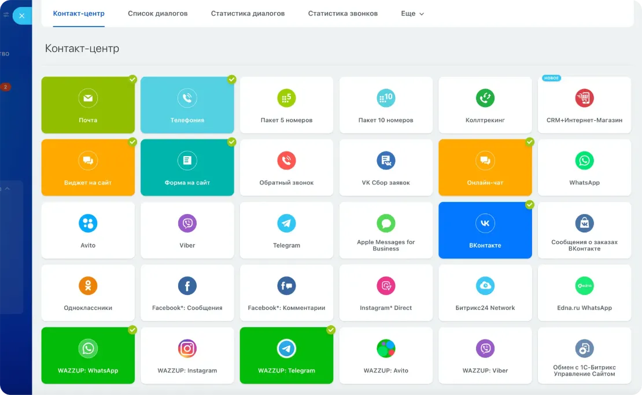The image size is (642, 395).
Task: Click the Instagram* Direct pink icon
Action: (x=386, y=286)
